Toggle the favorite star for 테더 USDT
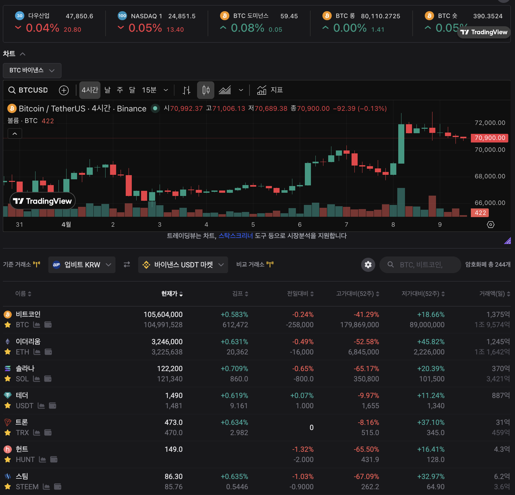 [8, 406]
